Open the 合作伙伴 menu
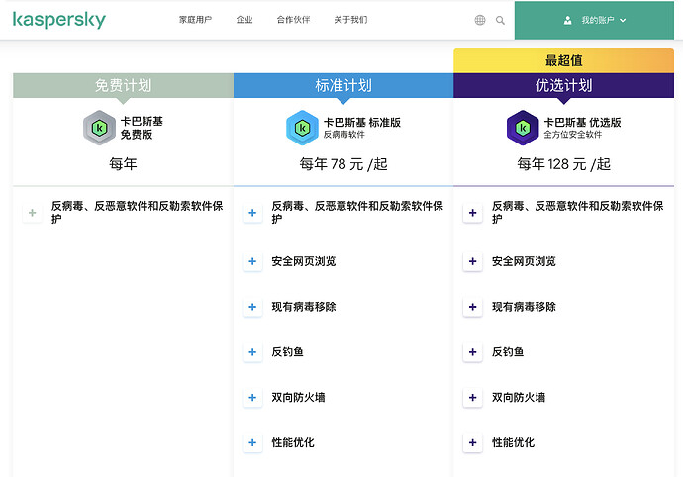This screenshot has width=683, height=477. pos(293,20)
